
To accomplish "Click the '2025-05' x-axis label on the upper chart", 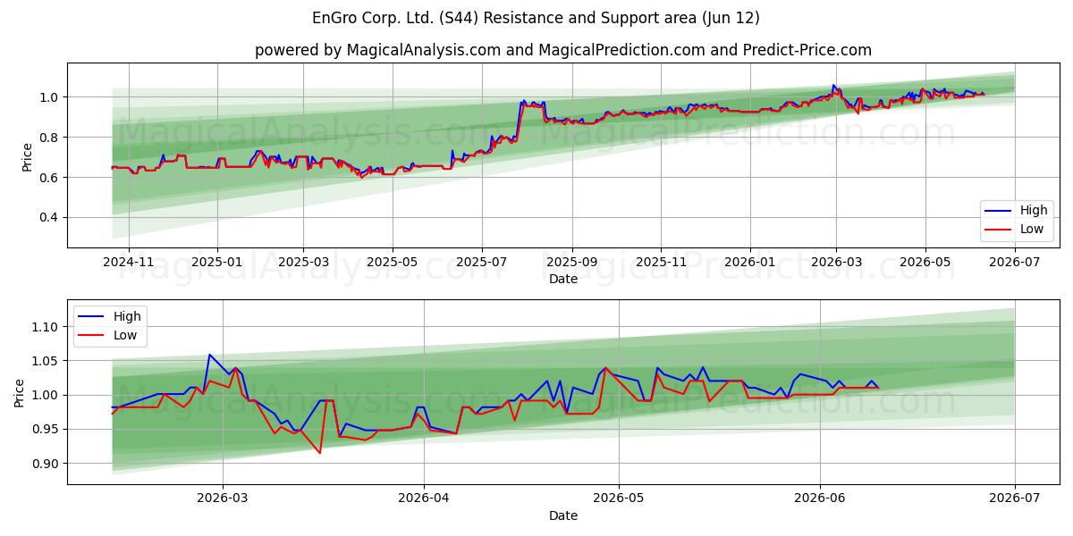I will pos(392,263).
